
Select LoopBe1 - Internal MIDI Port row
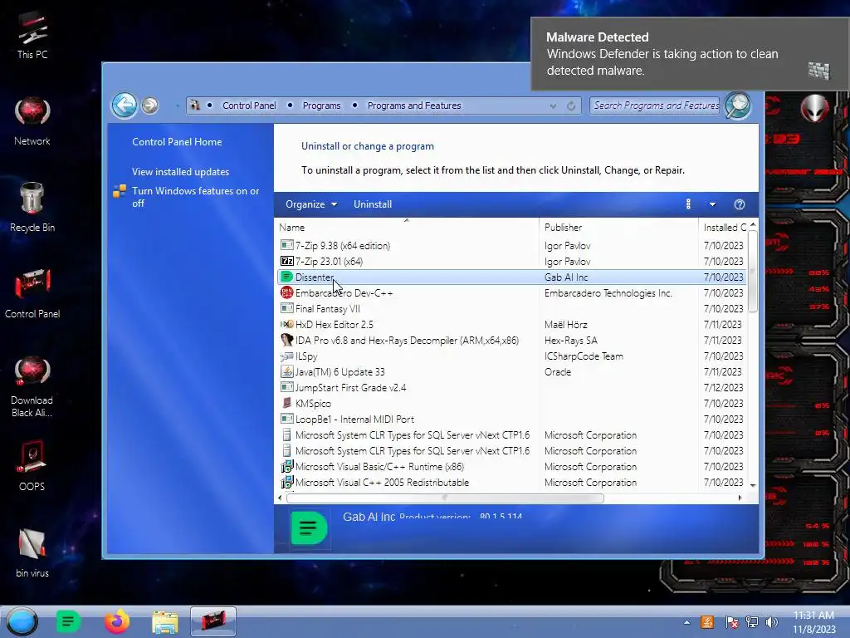coord(511,420)
